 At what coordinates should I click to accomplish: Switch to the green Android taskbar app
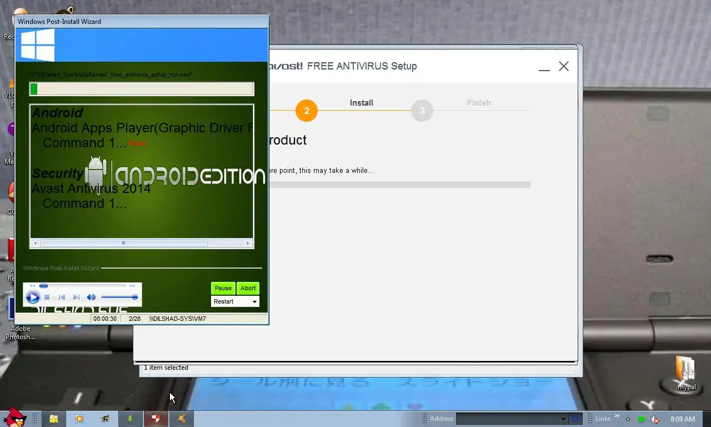(x=131, y=419)
